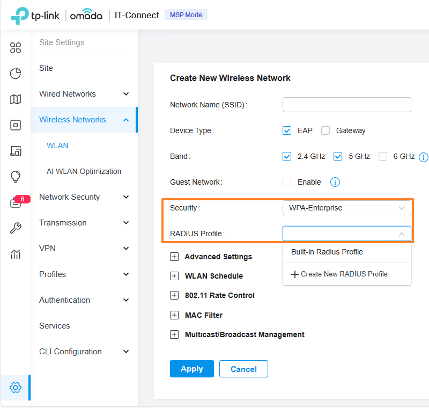The image size is (429, 408).
Task: Open the Security dropdown showing WPA-Enterprise
Action: pos(346,208)
